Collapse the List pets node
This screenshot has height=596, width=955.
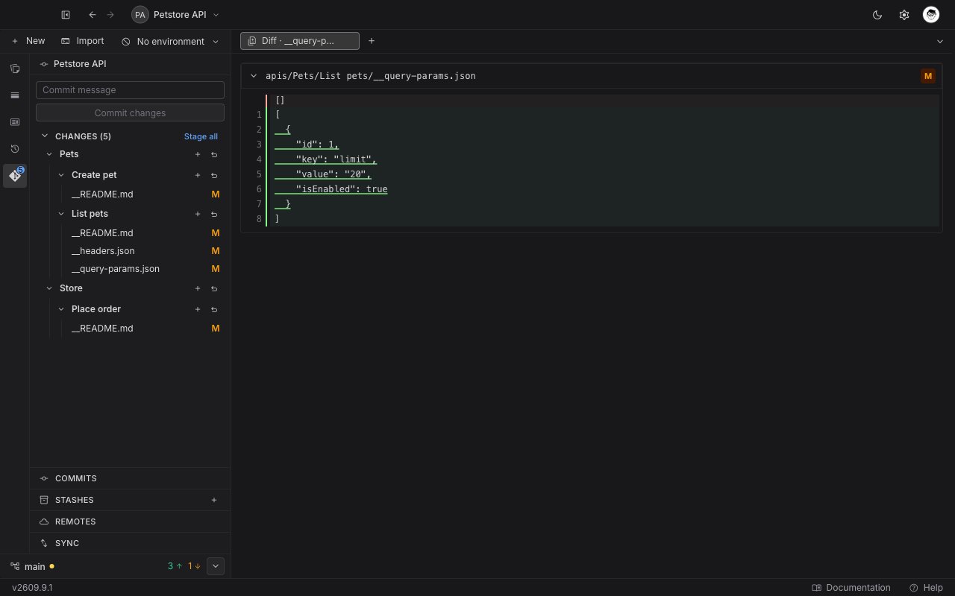tap(61, 214)
